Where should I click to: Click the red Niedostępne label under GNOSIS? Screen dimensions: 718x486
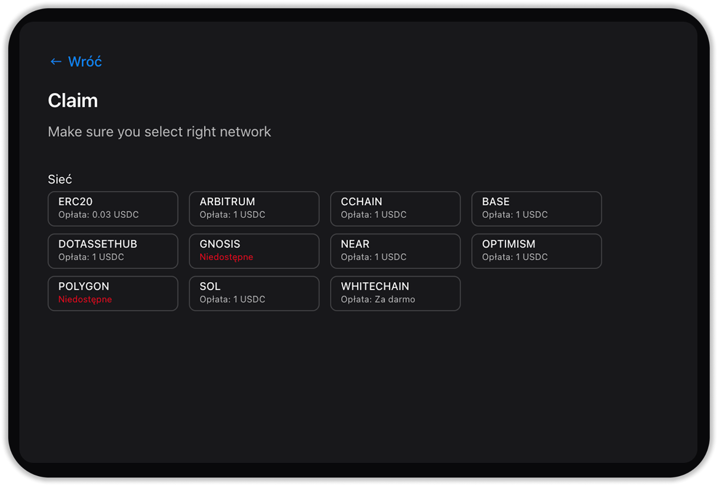226,257
